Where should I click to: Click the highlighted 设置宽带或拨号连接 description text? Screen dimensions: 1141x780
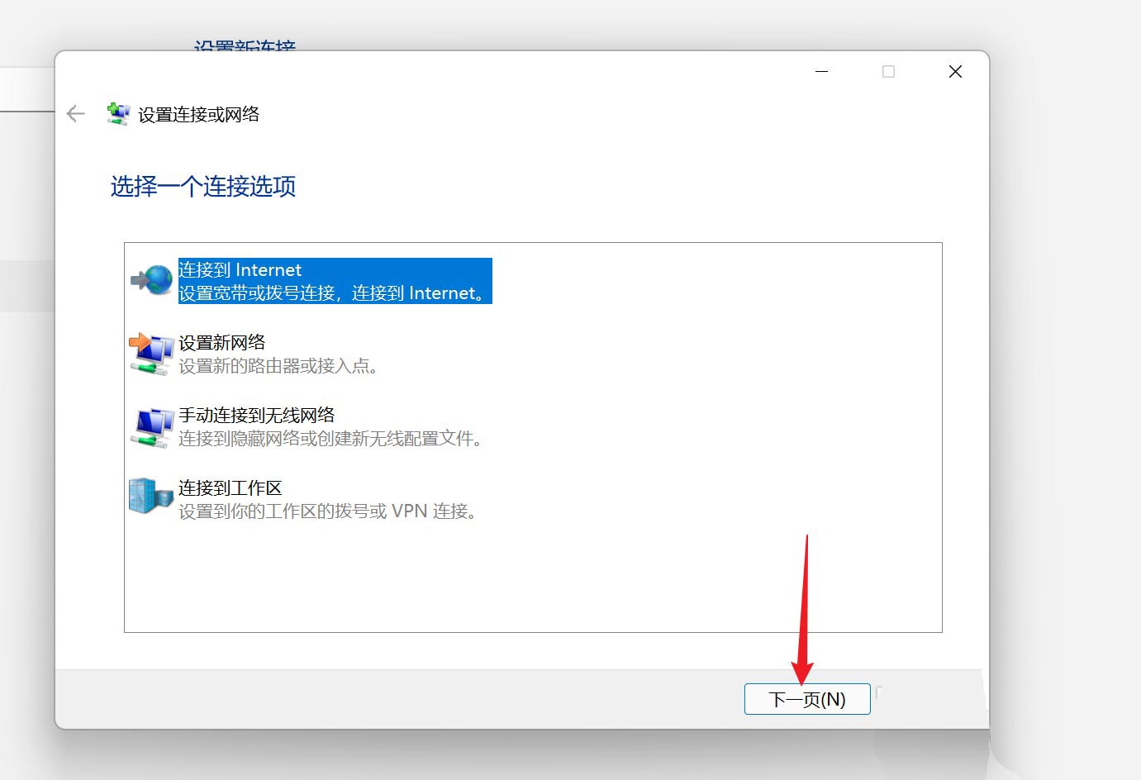(330, 292)
